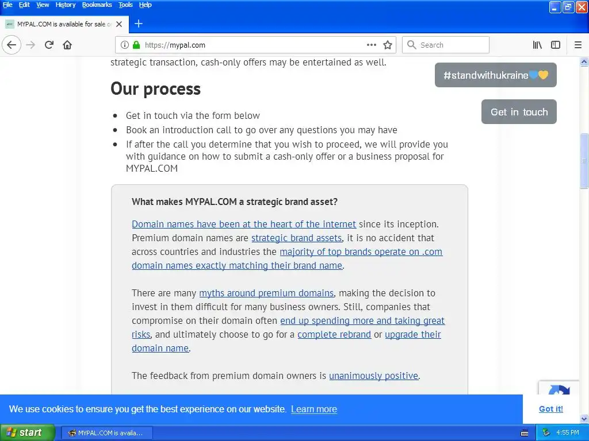Click the magnifier icon in Search box
Image resolution: width=589 pixels, height=441 pixels.
coord(412,45)
